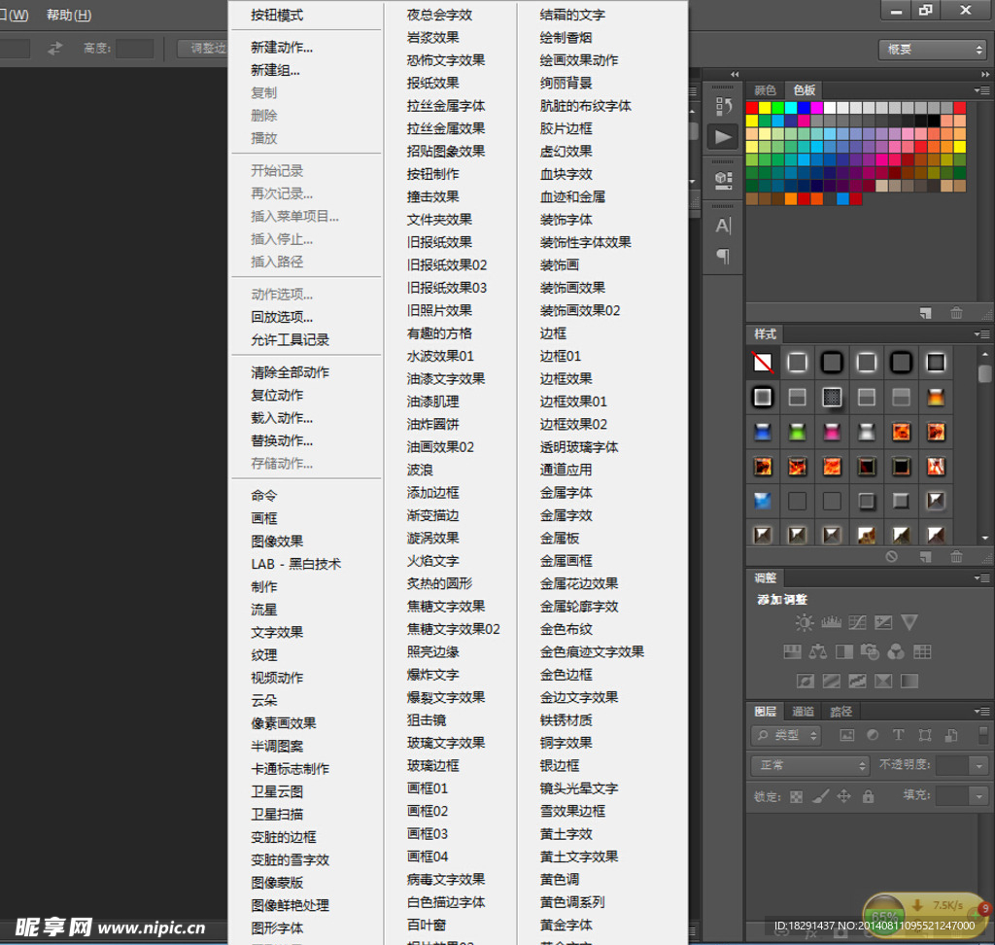The height and width of the screenshot is (945, 995).
Task: Add an Exposure adjustment layer
Action: 882,622
